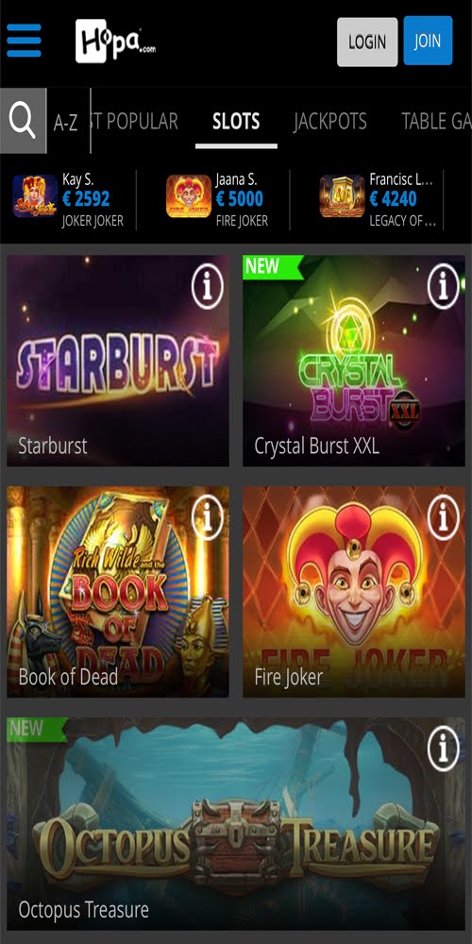Click Legacy of winner thumbnail icon
The width and height of the screenshot is (472, 944).
click(342, 196)
